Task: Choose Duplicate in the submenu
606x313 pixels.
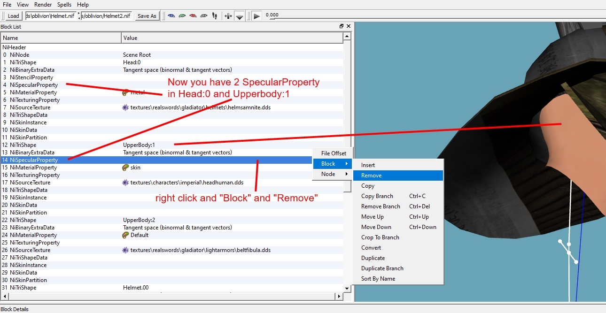Action: [398, 258]
